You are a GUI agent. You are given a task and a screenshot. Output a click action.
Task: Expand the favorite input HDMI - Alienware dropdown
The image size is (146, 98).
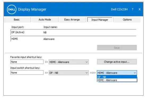(69, 62)
